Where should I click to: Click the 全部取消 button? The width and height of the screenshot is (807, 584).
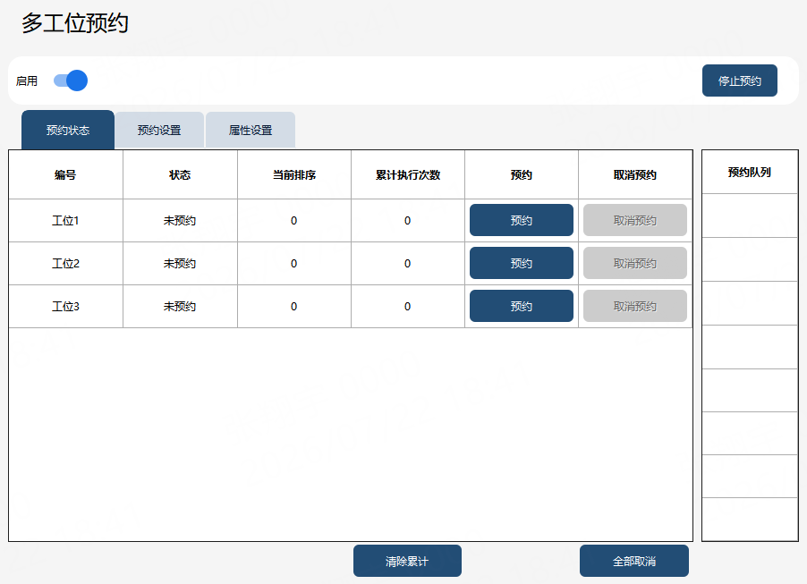634,561
